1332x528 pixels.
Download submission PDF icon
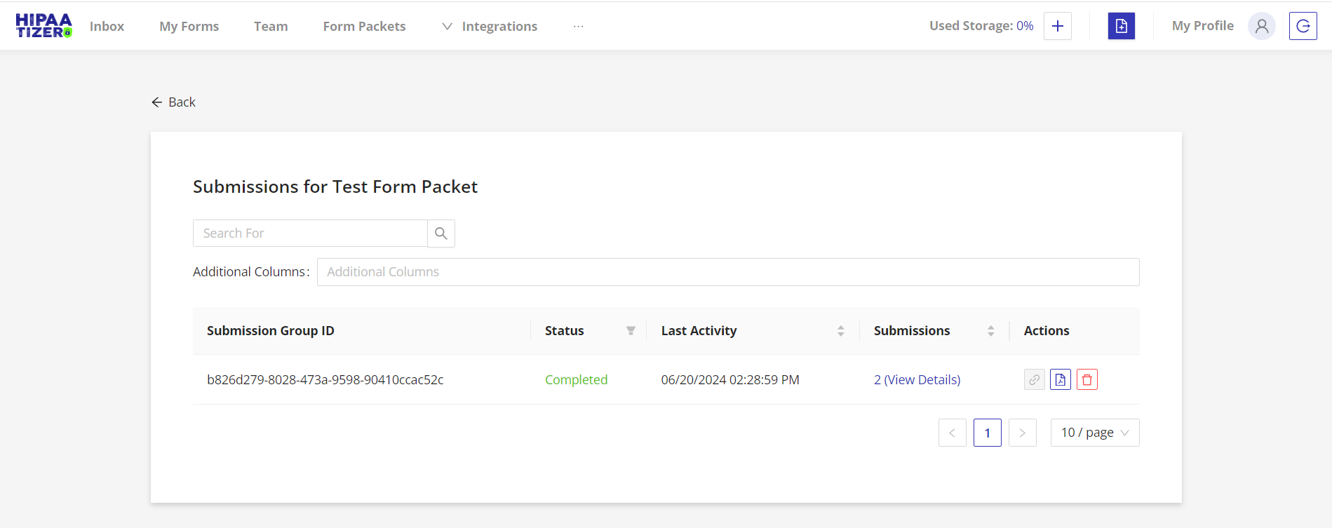pyautogui.click(x=1060, y=379)
